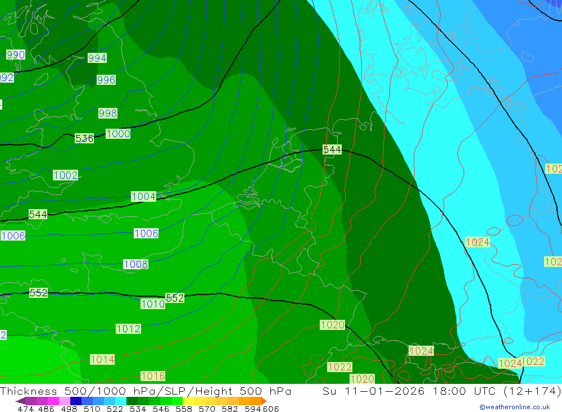This screenshot has height=412, width=562.
Task: Click the 536 height contour label
Action: pyautogui.click(x=84, y=138)
